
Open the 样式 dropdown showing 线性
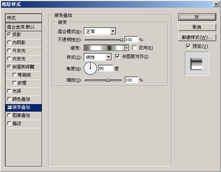coord(98,57)
